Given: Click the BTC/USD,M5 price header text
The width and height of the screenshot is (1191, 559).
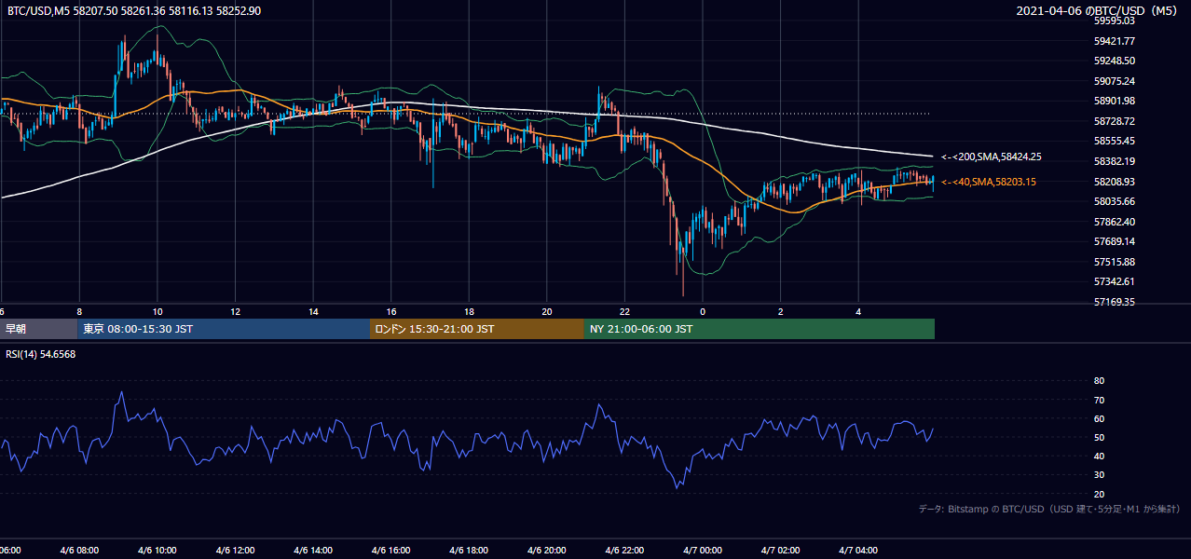Looking at the screenshot, I should pos(134,11).
